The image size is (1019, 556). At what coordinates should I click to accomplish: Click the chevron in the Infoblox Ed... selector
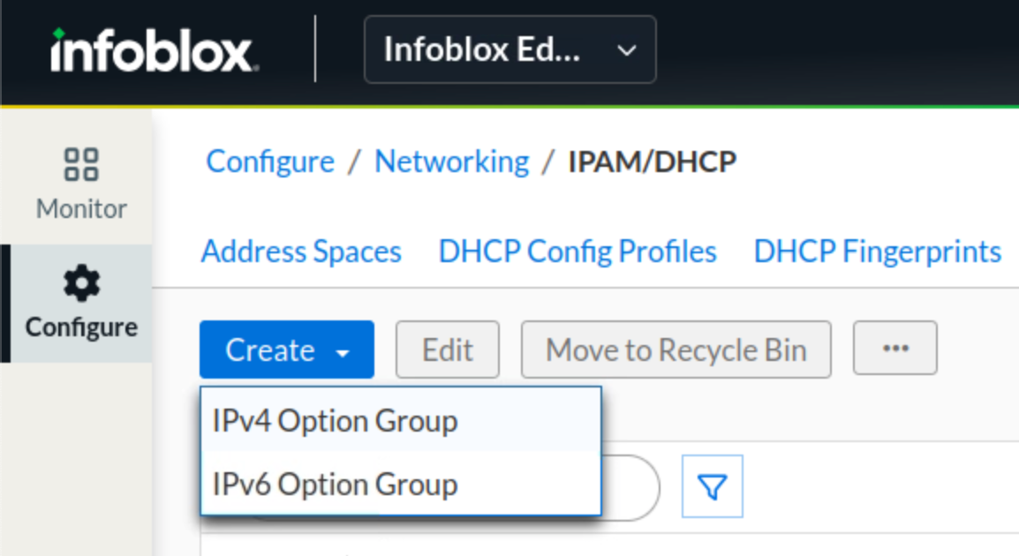coord(626,50)
